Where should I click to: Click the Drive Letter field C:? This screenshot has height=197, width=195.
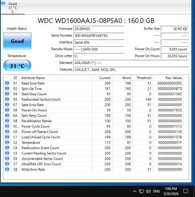(x=99, y=56)
